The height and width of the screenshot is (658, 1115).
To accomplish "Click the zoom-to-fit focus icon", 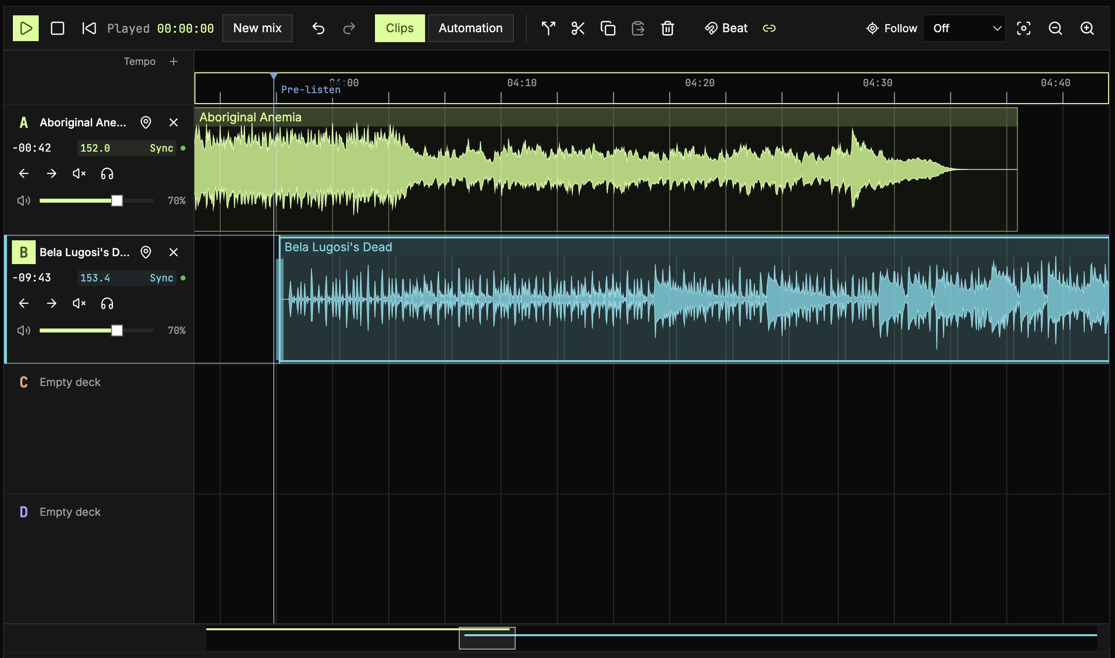I will pyautogui.click(x=1024, y=28).
